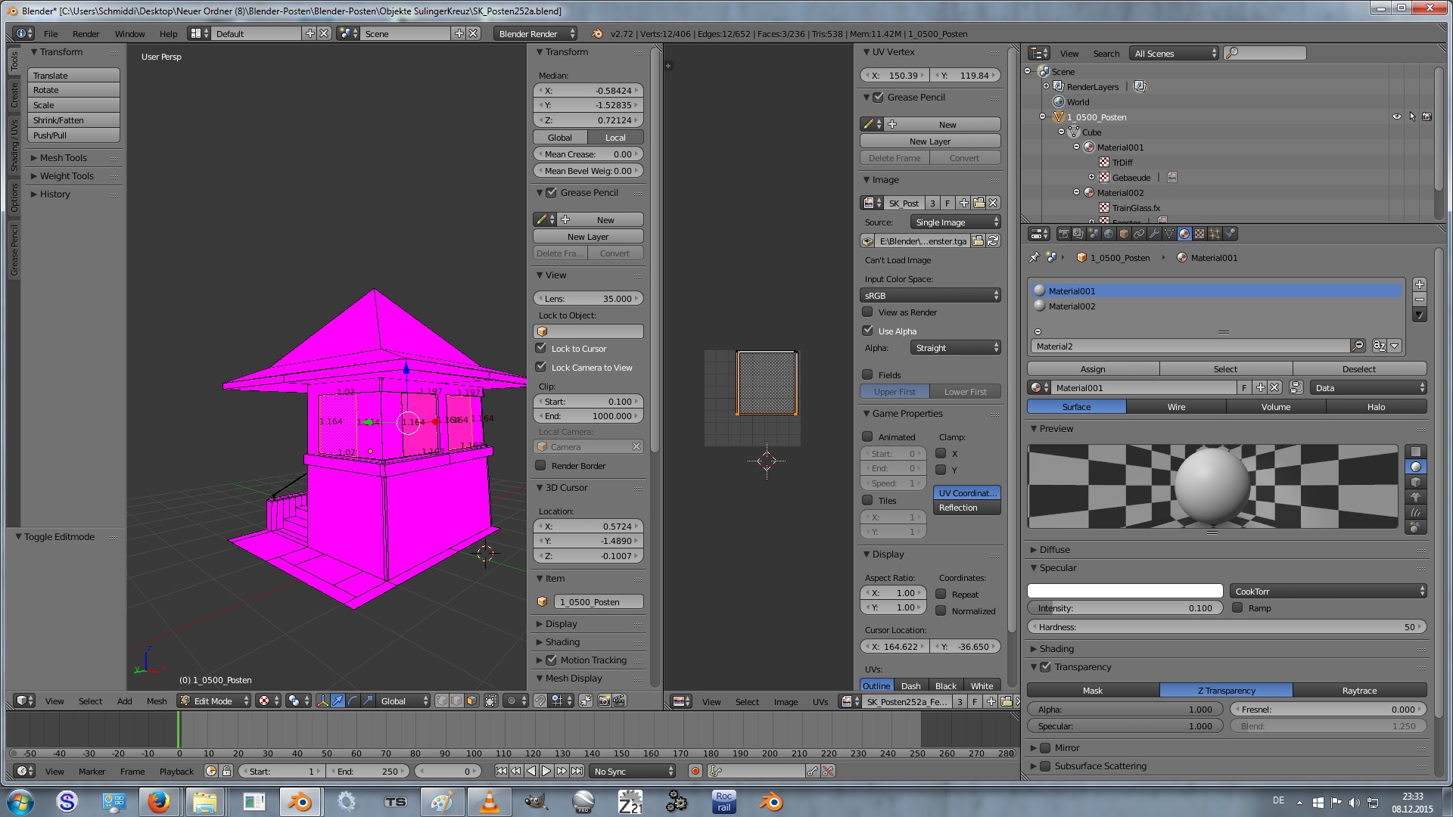Switch to the Wire material type tab
The image size is (1453, 817).
tap(1176, 406)
